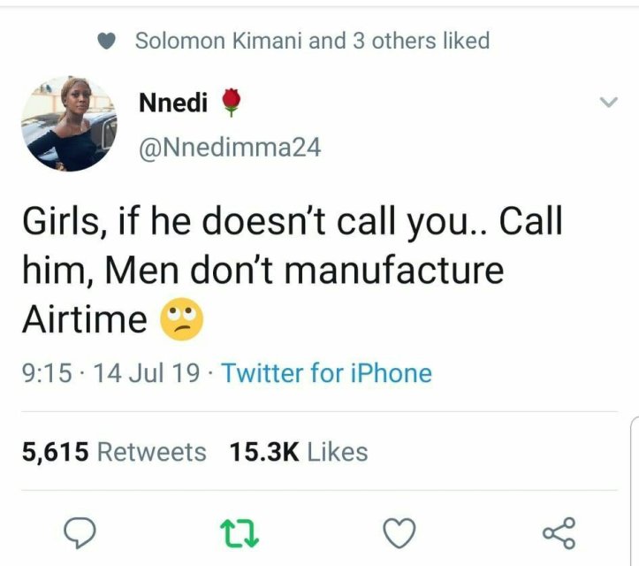This screenshot has width=639, height=566.
Task: Click the small heart beside Solomon Kimani
Action: (x=106, y=41)
